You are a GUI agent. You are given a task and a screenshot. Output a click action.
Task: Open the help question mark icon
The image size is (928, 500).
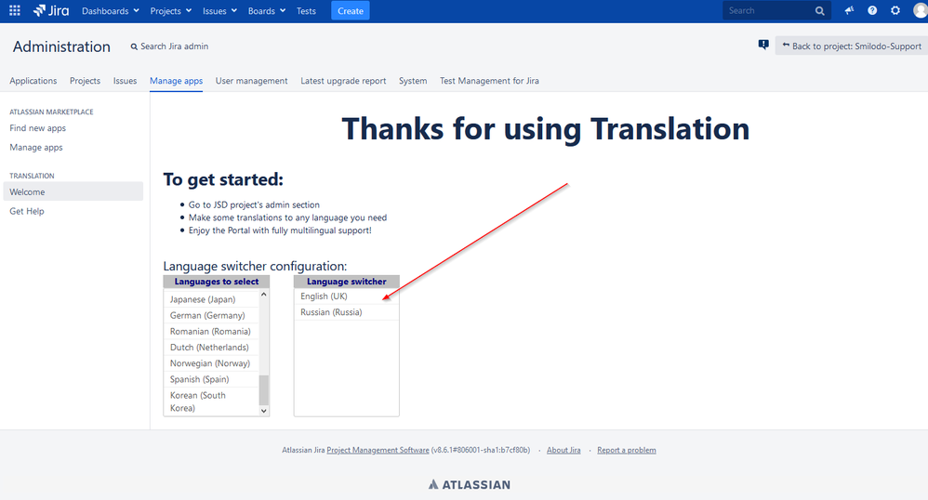pos(872,10)
